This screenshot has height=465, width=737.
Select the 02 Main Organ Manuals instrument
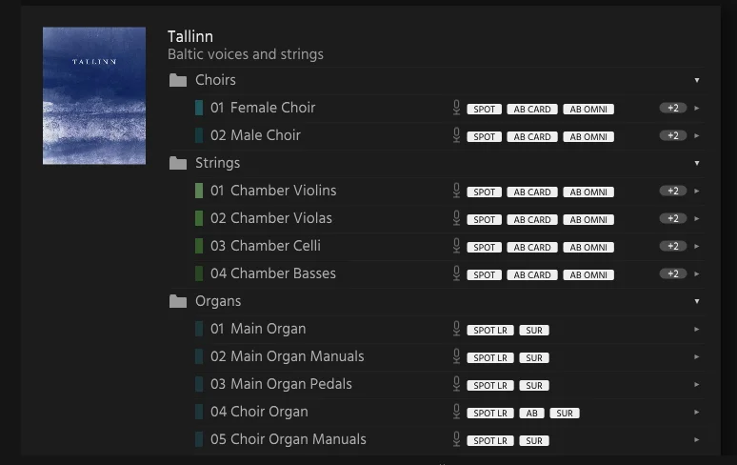point(287,356)
